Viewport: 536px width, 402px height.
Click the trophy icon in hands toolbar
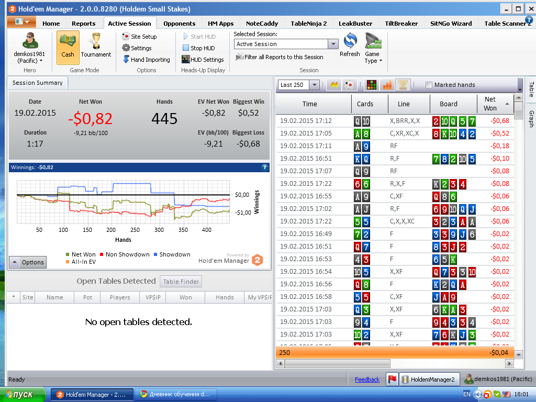pos(403,85)
